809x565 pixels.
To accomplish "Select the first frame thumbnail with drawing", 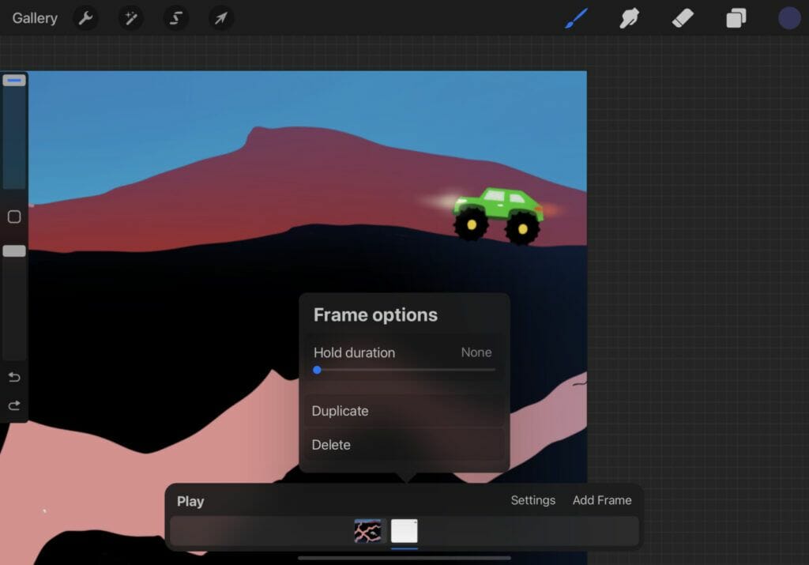I will click(368, 531).
